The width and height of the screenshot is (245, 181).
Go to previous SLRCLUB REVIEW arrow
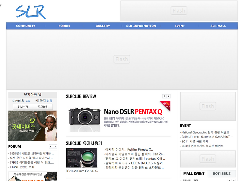tap(164, 96)
